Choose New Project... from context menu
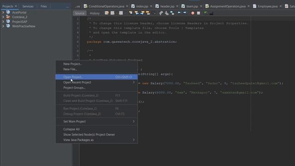This screenshot has height=166, width=295. (96, 64)
